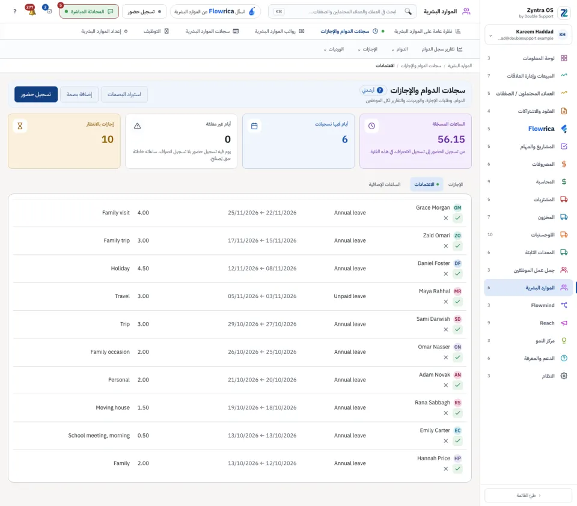
Task: Open Flowmind in the sidebar
Action: (x=528, y=305)
